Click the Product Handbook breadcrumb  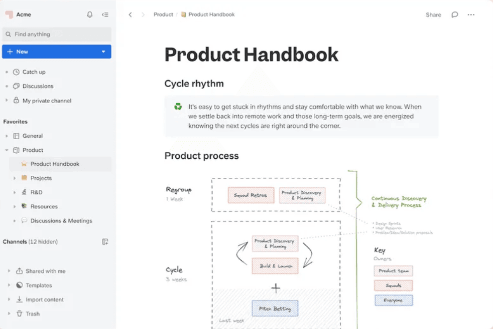click(212, 15)
